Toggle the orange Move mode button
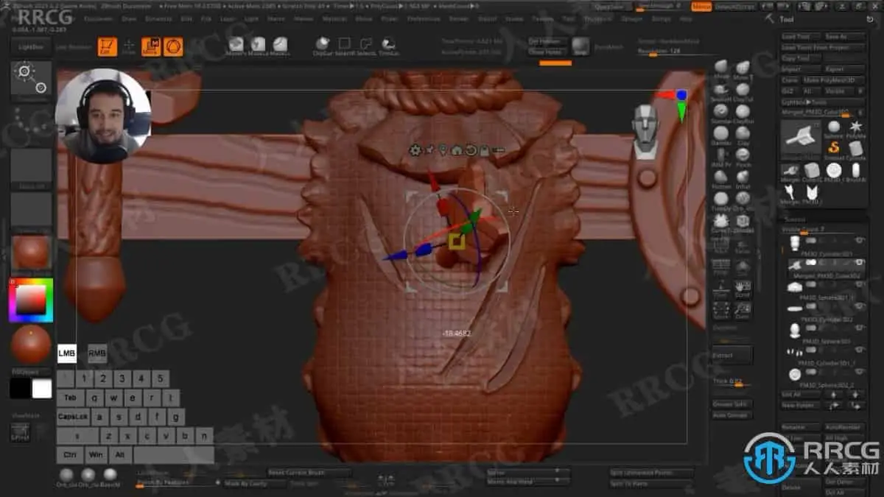The height and width of the screenshot is (497, 884). pos(151,47)
